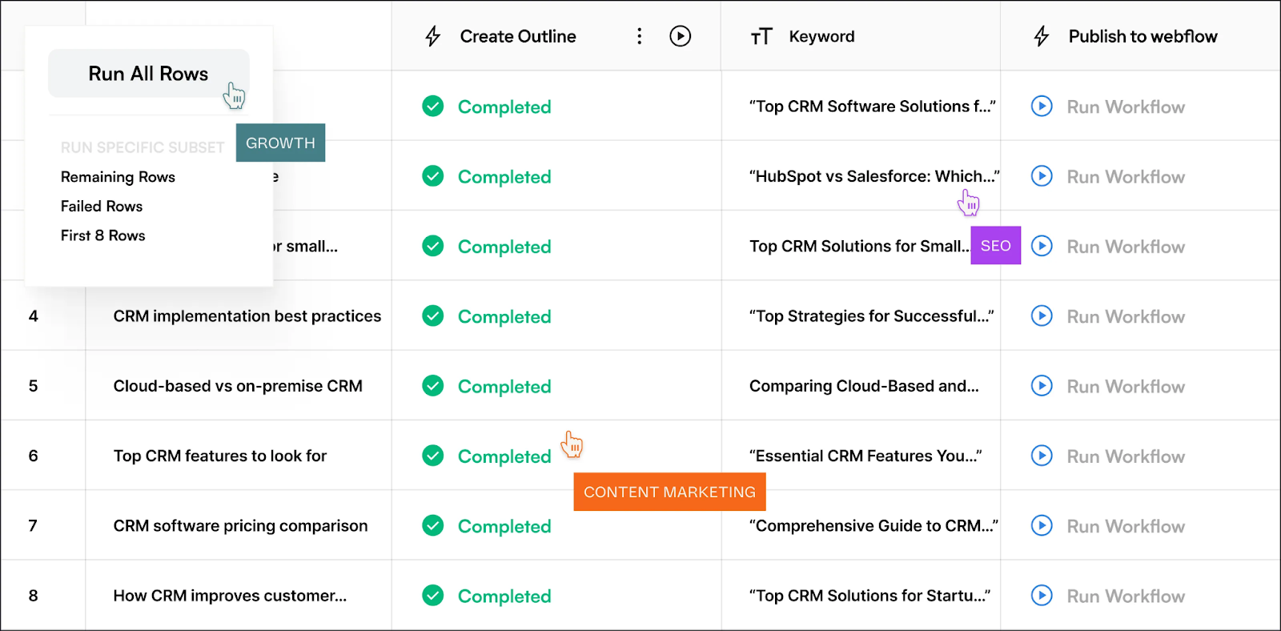Choose Failed Rows subset option
The width and height of the screenshot is (1281, 631).
[102, 207]
